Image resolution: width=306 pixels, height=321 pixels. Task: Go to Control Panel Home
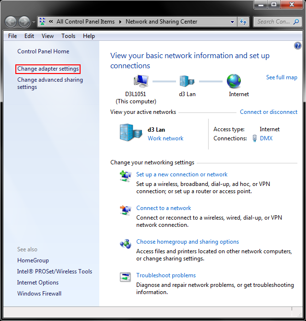(x=43, y=51)
